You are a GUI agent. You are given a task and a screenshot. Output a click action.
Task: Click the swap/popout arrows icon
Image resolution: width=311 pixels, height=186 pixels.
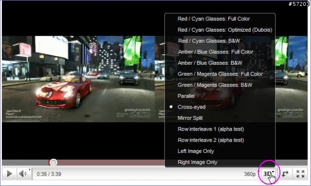pyautogui.click(x=285, y=174)
